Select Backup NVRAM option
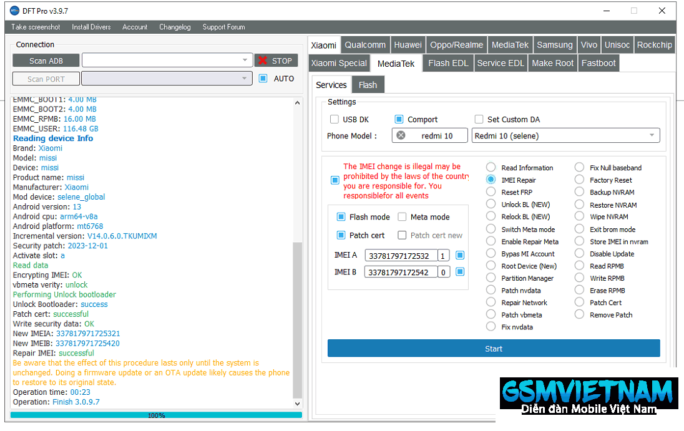 point(579,191)
